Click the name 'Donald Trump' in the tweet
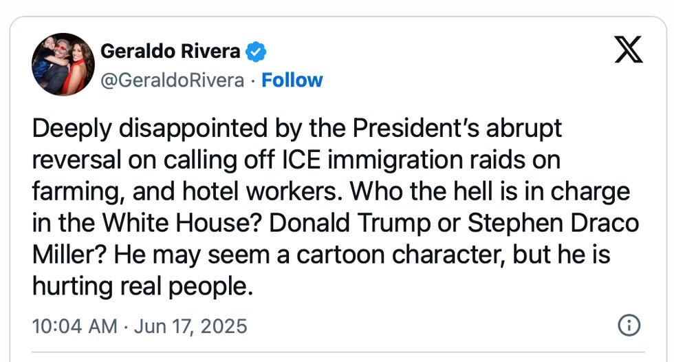 coord(350,223)
